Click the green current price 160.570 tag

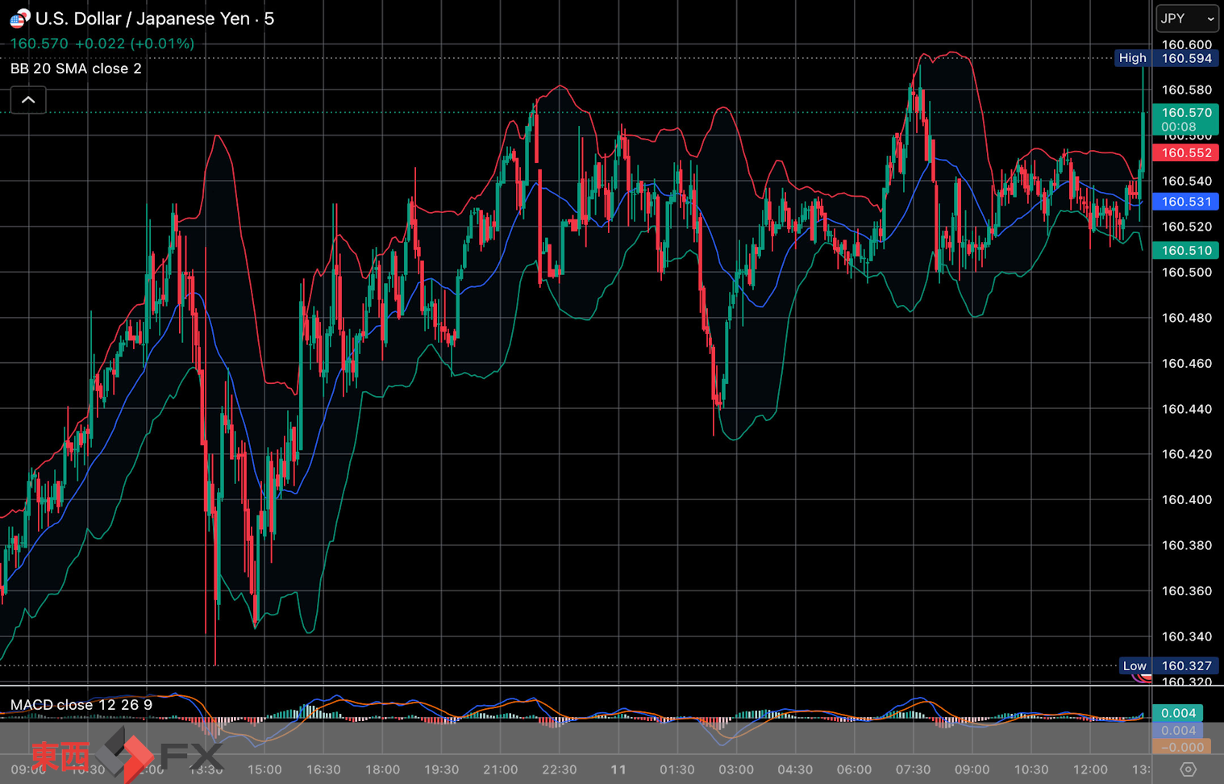(x=1185, y=119)
